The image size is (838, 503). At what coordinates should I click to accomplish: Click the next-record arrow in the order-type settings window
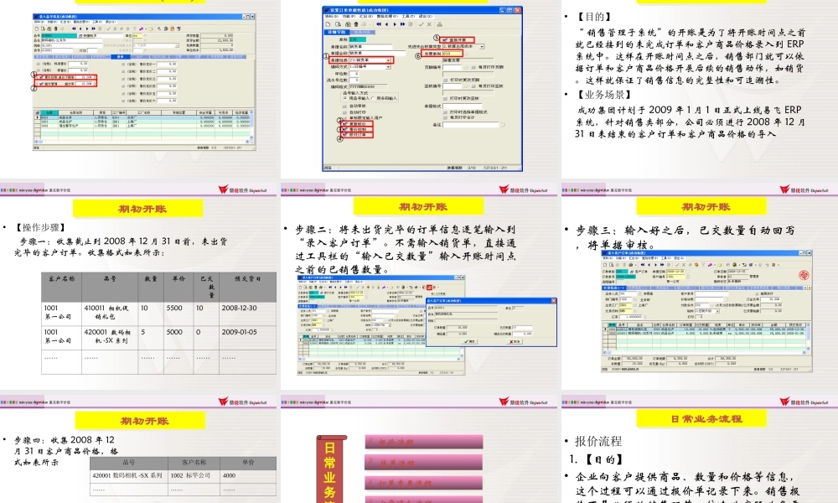click(x=395, y=24)
